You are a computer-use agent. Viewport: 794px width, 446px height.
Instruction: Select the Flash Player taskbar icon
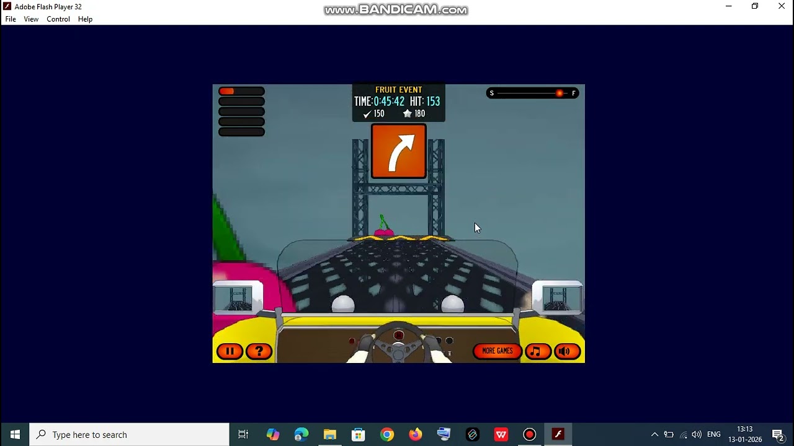coord(558,435)
